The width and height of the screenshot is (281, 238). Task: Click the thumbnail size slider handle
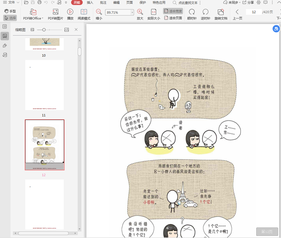point(44,30)
